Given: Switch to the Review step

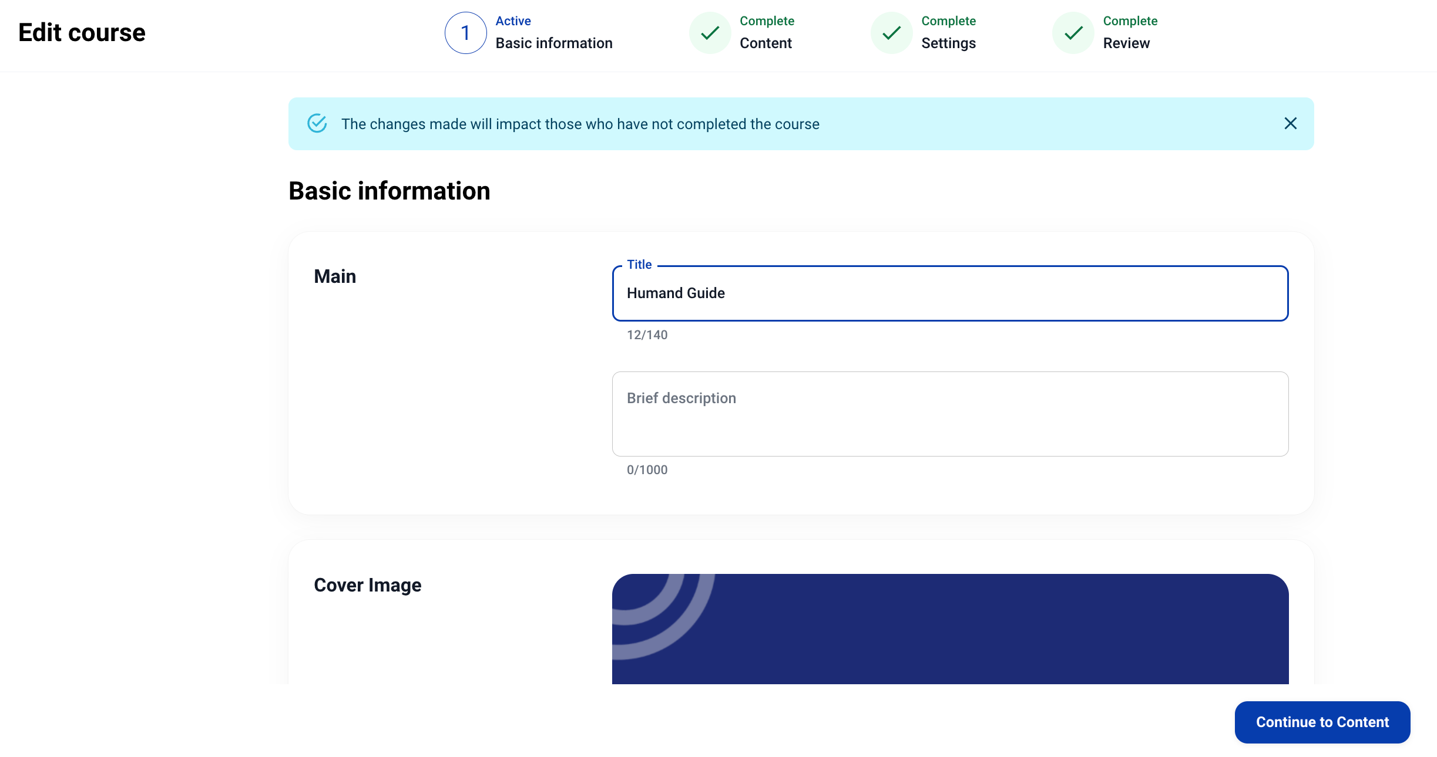Looking at the screenshot, I should click(1126, 43).
